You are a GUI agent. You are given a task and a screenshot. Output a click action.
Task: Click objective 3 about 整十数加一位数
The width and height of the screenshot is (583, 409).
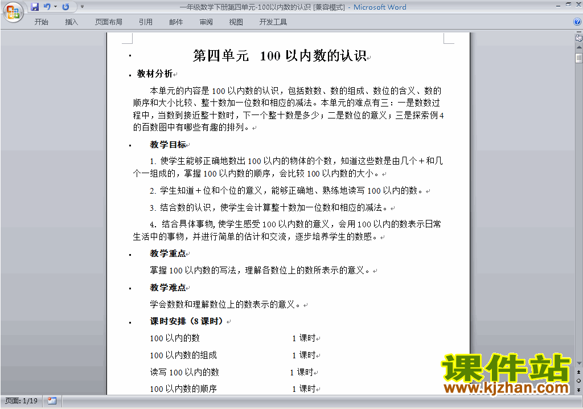(269, 208)
